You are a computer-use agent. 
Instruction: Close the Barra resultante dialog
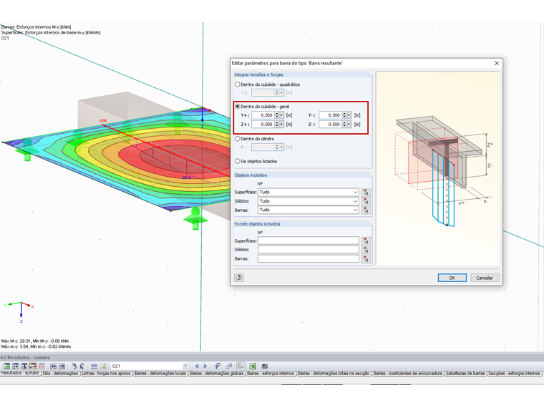[497, 63]
